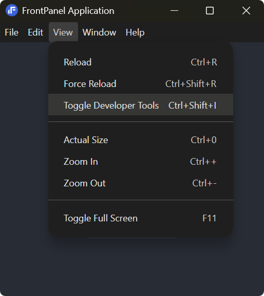Select the Zoom In menu entry
Image resolution: width=264 pixels, height=296 pixels.
[x=141, y=162]
